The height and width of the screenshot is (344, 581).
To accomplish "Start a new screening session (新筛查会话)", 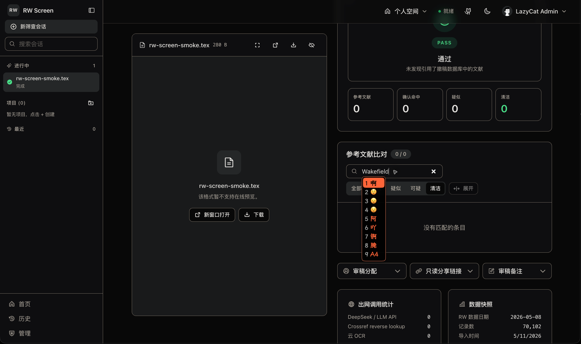I will click(x=51, y=27).
